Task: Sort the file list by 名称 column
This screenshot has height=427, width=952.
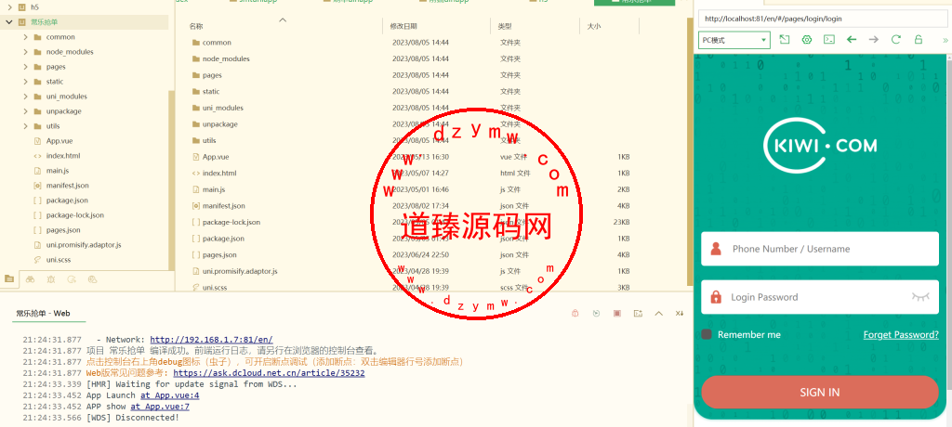Action: click(x=195, y=26)
